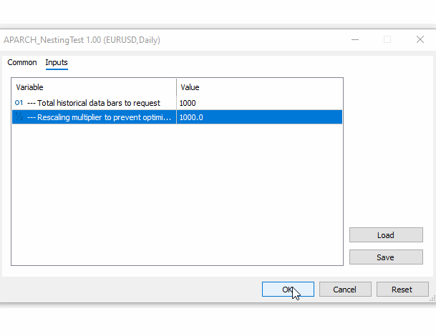Image resolution: width=436 pixels, height=336 pixels.
Task: Select 'Rescaling multiplier to prevent optimi...' row
Action: pyautogui.click(x=177, y=117)
